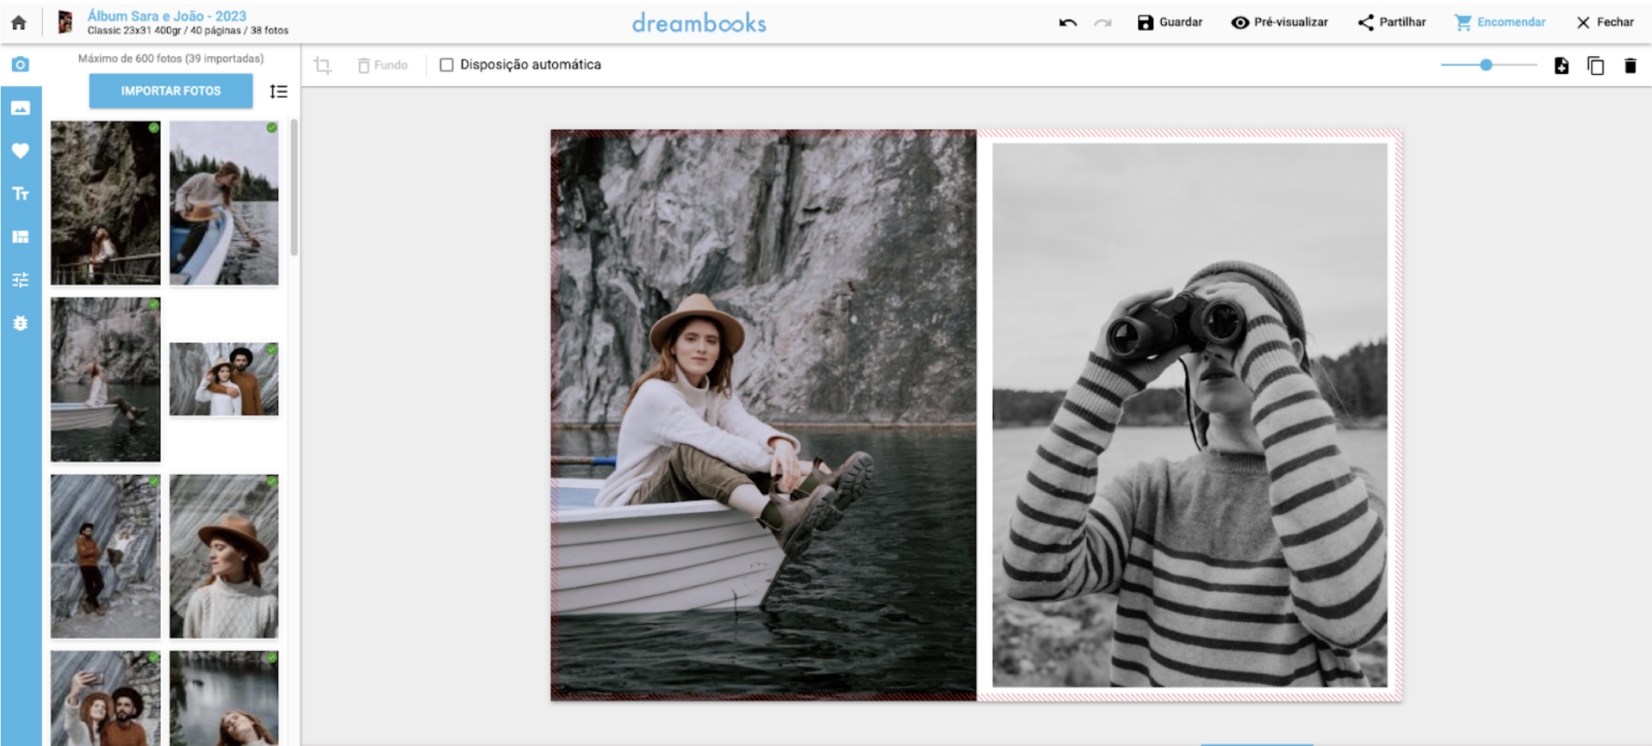The width and height of the screenshot is (1652, 746).
Task: Open the camera photos panel
Action: point(21,65)
